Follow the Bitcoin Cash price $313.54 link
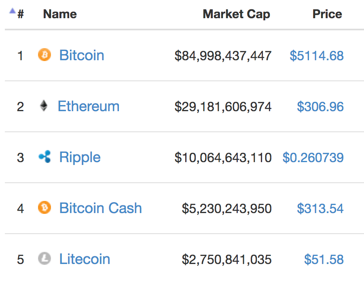 pos(320,209)
